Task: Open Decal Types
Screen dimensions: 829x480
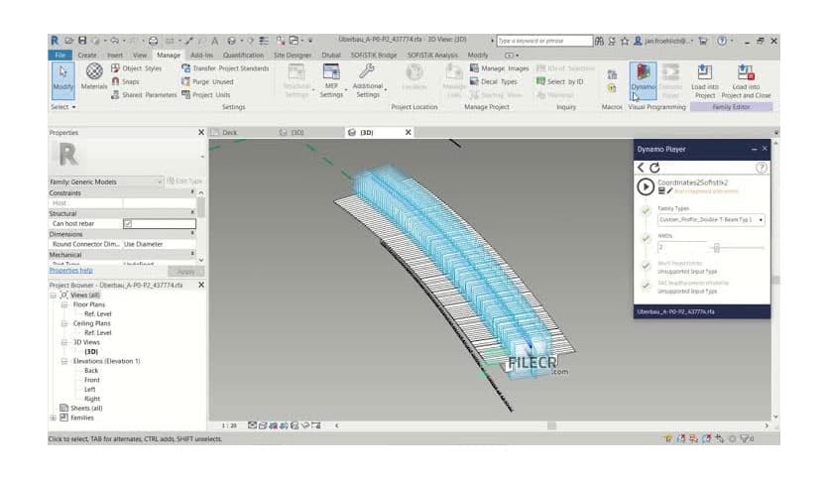Action: (x=494, y=81)
